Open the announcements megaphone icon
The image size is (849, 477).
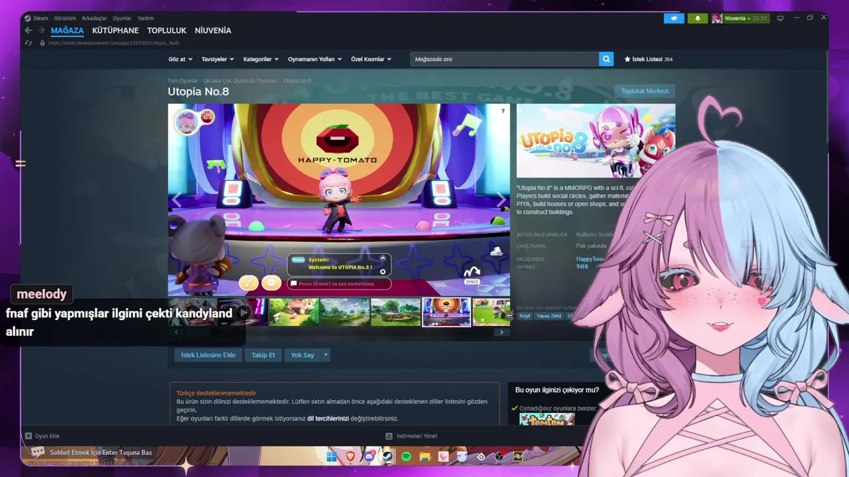click(674, 19)
